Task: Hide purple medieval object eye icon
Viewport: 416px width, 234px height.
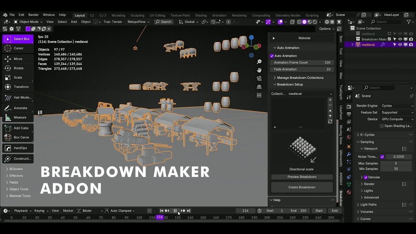Action: [400, 45]
